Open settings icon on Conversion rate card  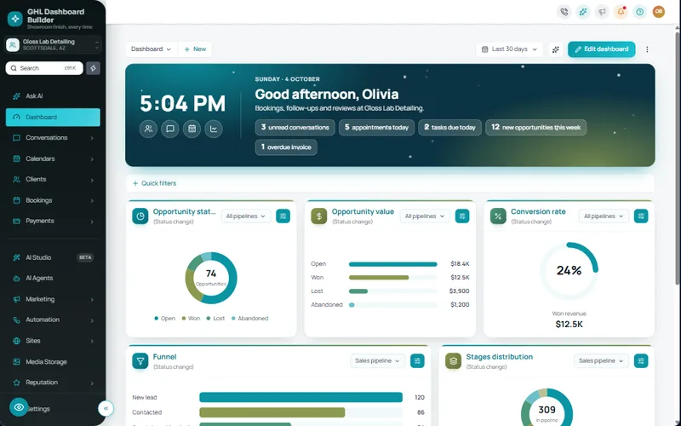[641, 216]
